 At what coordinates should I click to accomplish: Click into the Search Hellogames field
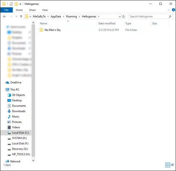[148, 17]
